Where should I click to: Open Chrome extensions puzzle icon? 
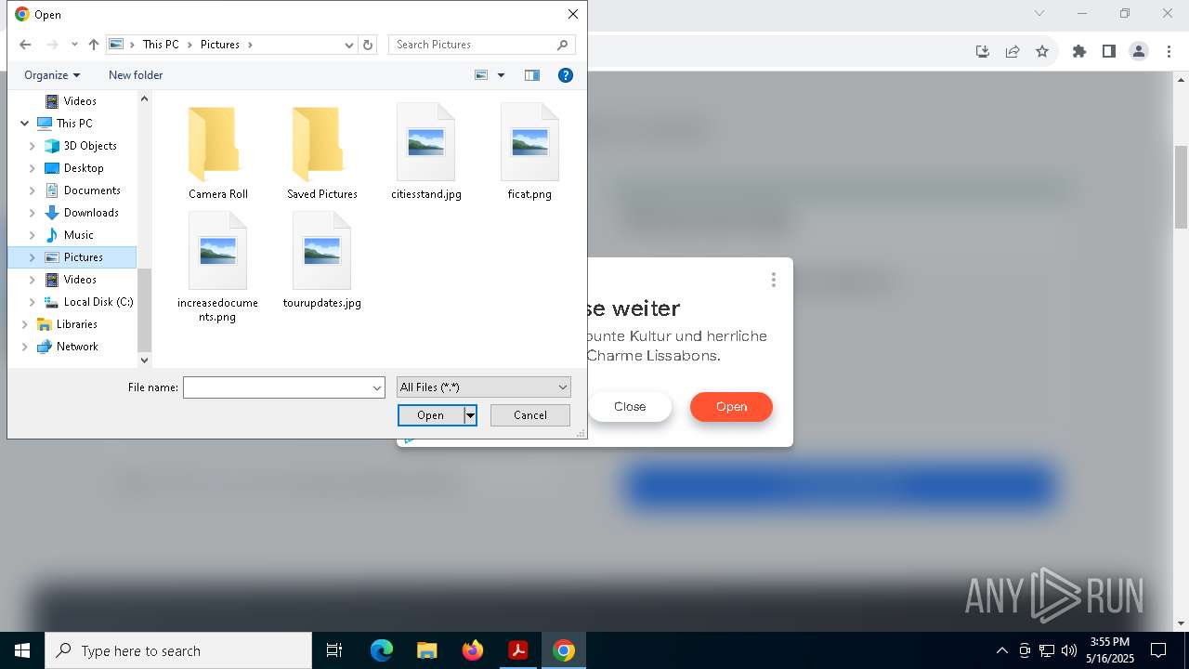[x=1078, y=51]
